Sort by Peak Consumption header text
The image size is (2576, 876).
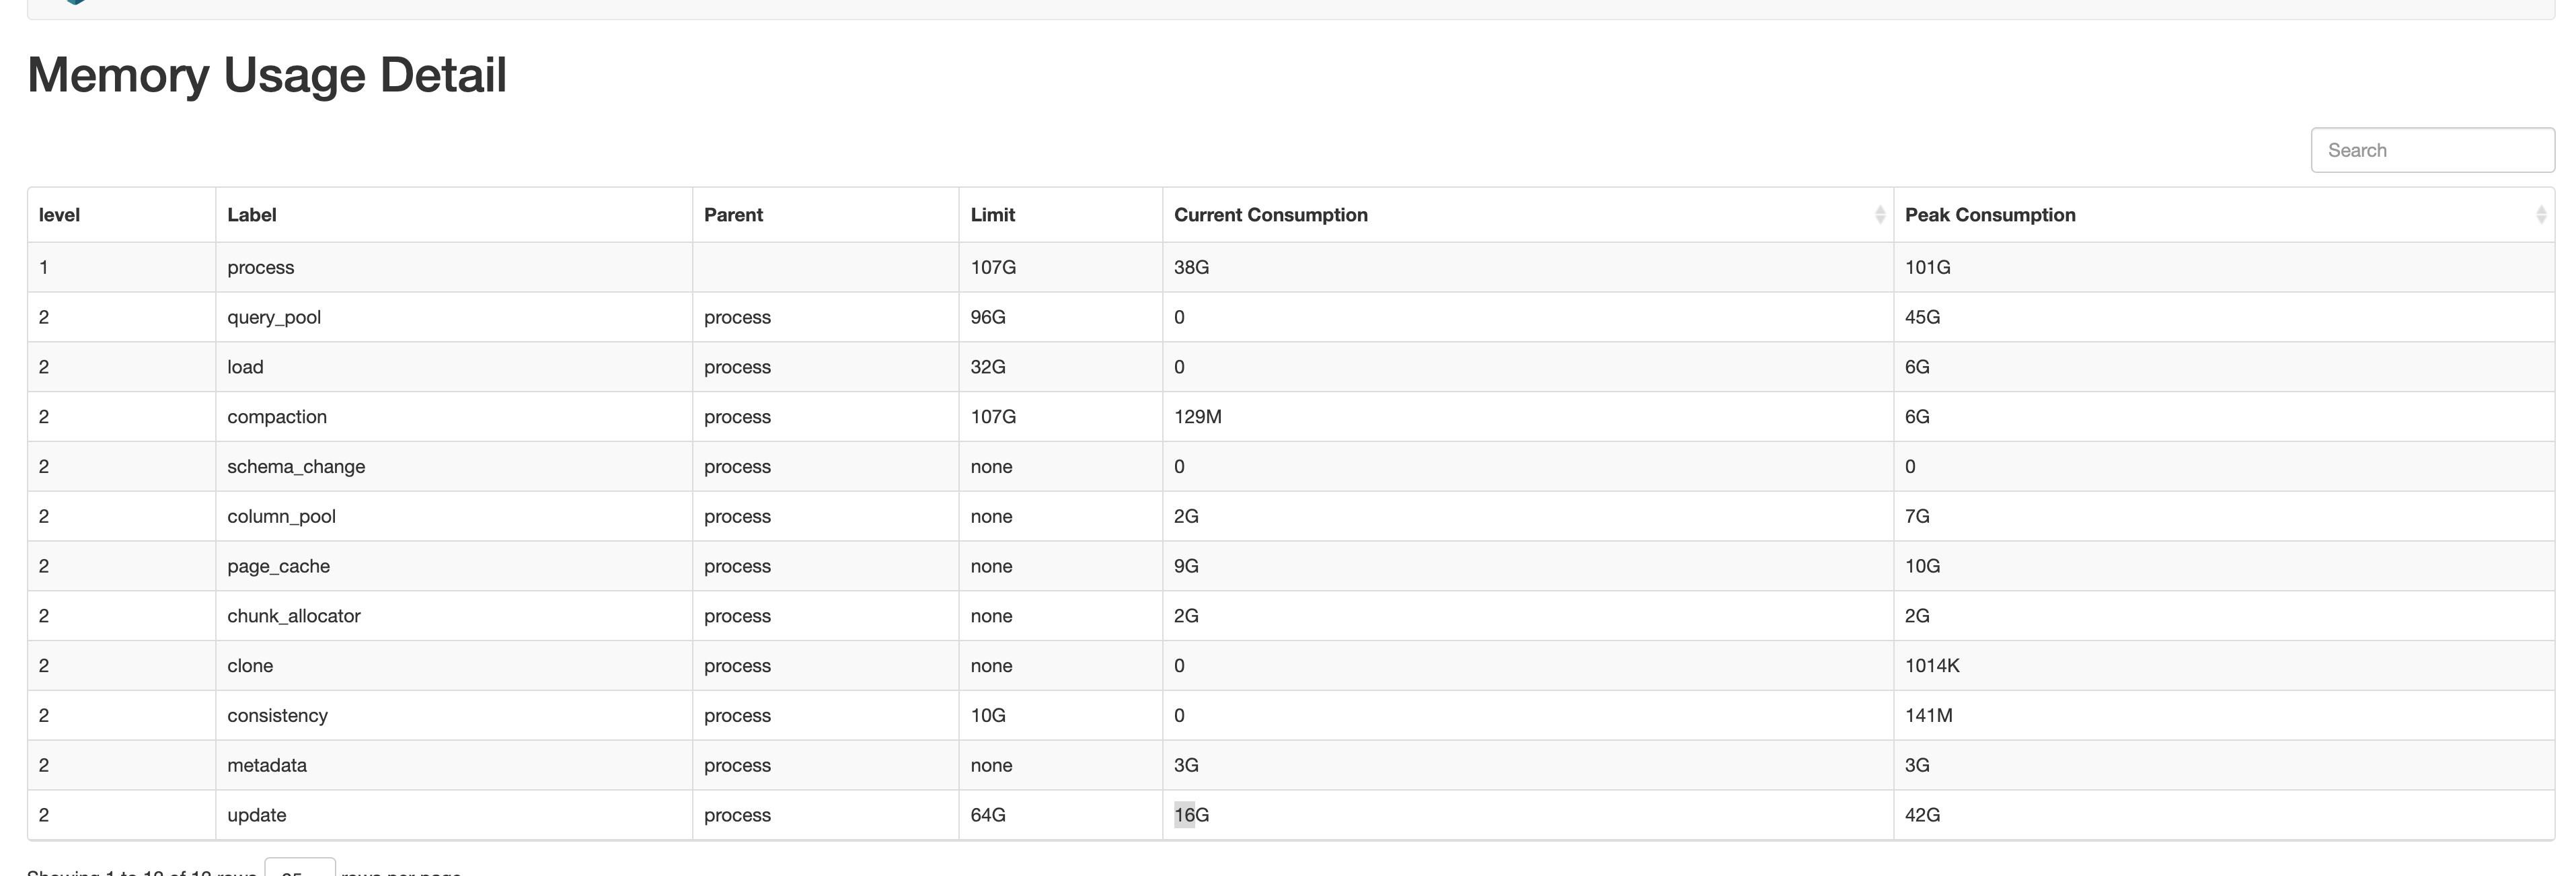coord(1989,215)
